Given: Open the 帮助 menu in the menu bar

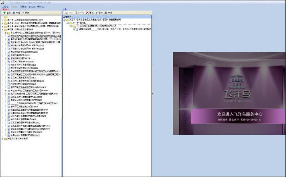Looking at the screenshot, I should pos(41,6).
